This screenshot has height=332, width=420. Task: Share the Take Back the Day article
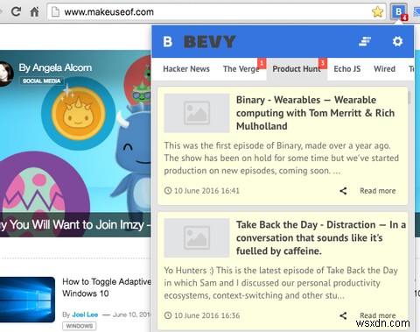343,315
